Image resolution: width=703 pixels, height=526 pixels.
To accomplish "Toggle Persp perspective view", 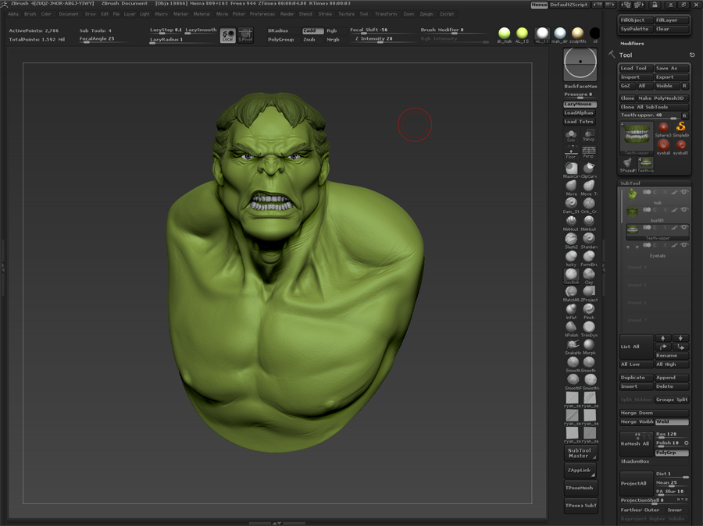I will click(x=589, y=152).
